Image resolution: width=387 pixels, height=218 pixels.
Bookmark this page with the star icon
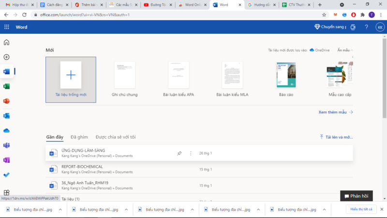324,15
